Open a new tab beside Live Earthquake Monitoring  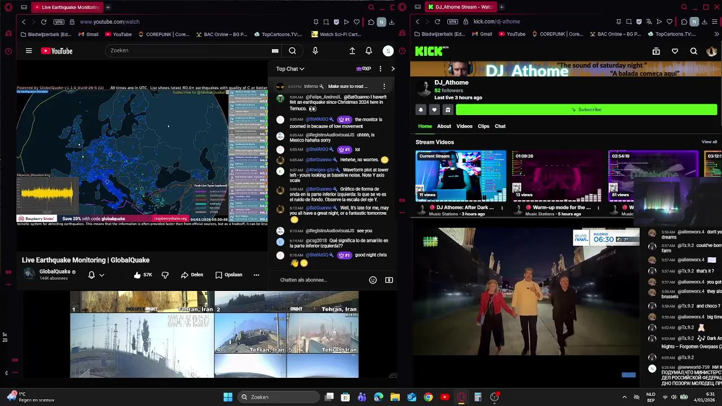[x=108, y=7]
